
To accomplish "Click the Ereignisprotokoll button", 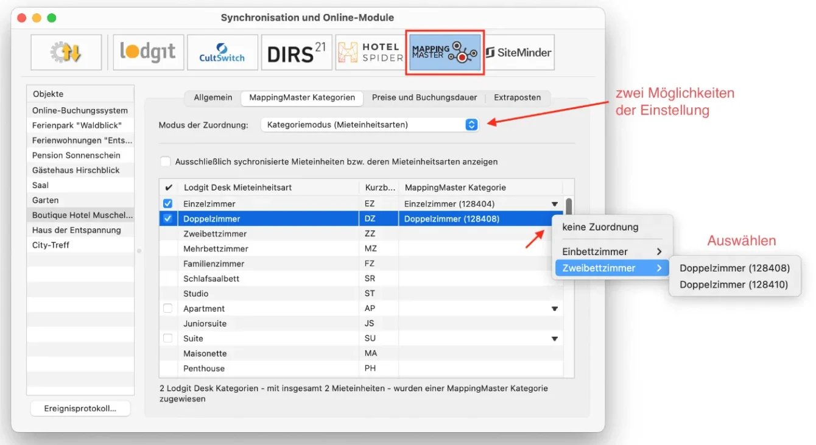I will tap(80, 408).
